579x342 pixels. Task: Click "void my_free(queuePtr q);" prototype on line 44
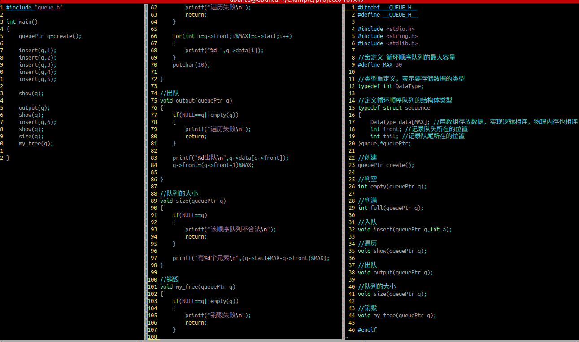pyautogui.click(x=397, y=316)
